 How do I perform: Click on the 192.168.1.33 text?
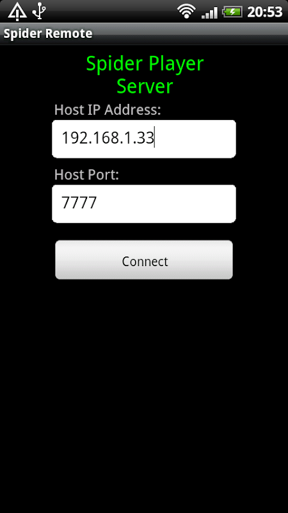tap(108, 138)
